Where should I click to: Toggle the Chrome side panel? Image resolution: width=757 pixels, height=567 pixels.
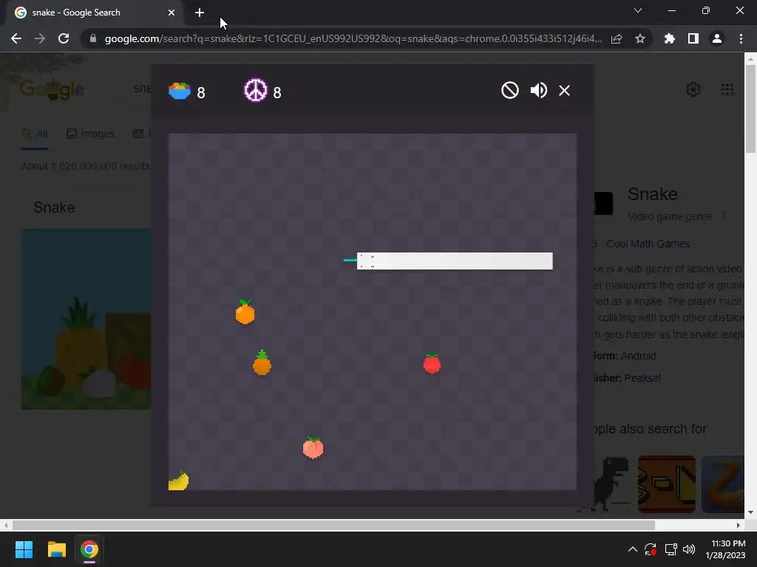coord(693,38)
